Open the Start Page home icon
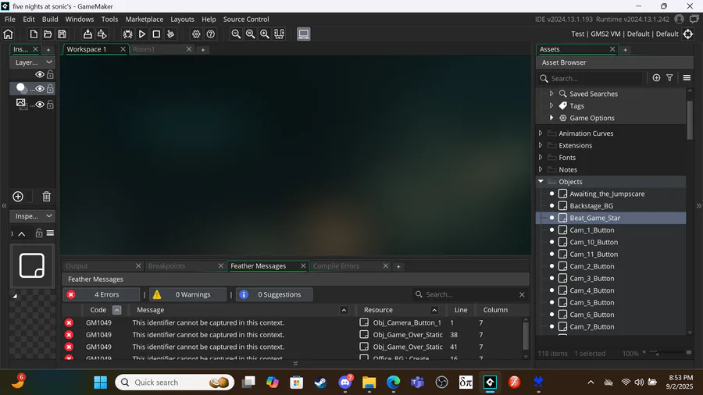This screenshot has height=395, width=703. point(8,34)
